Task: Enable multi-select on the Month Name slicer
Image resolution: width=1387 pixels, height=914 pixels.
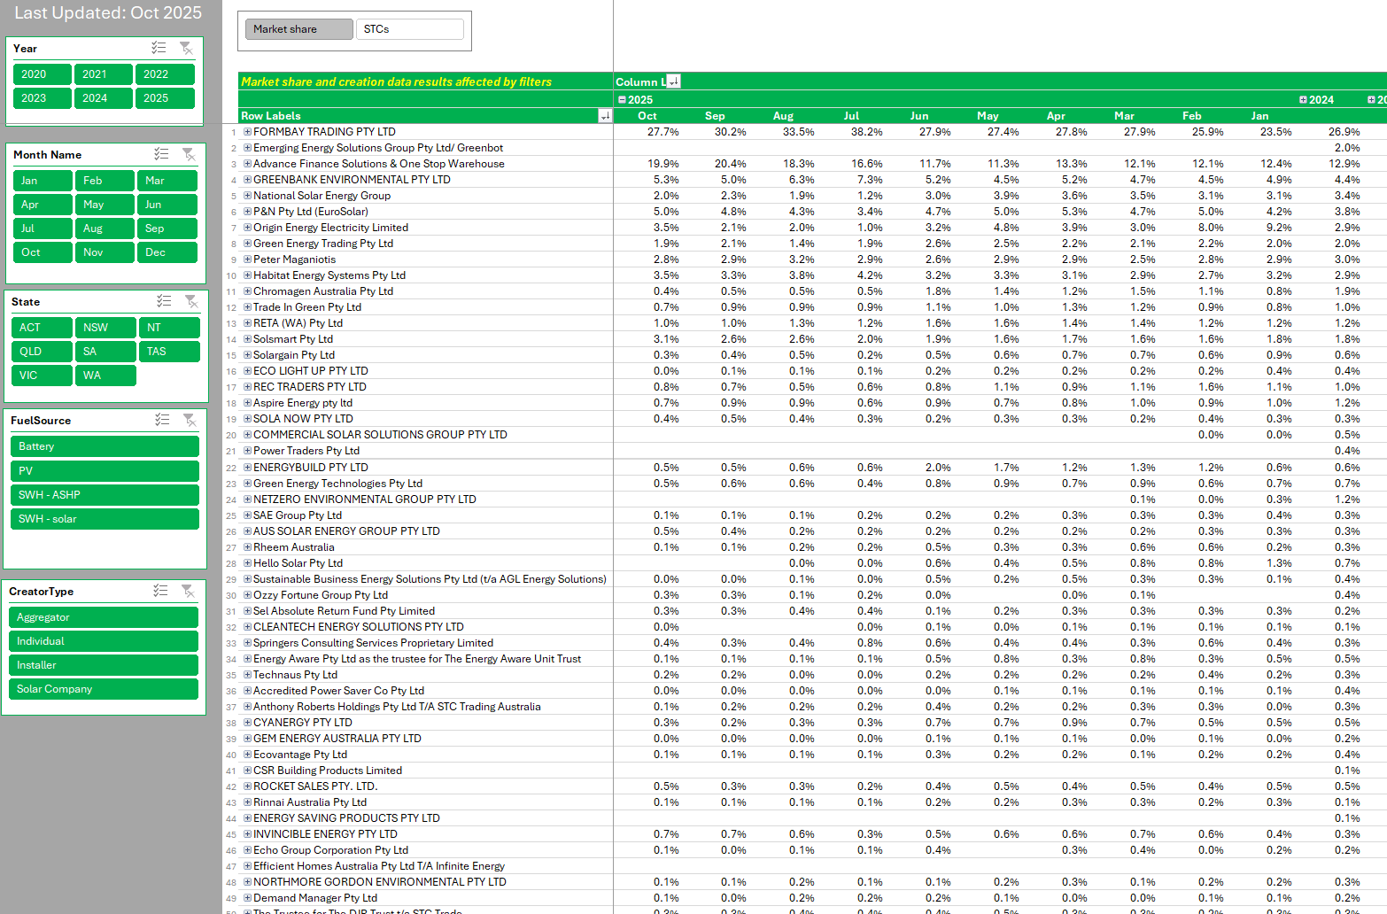Action: [x=161, y=154]
